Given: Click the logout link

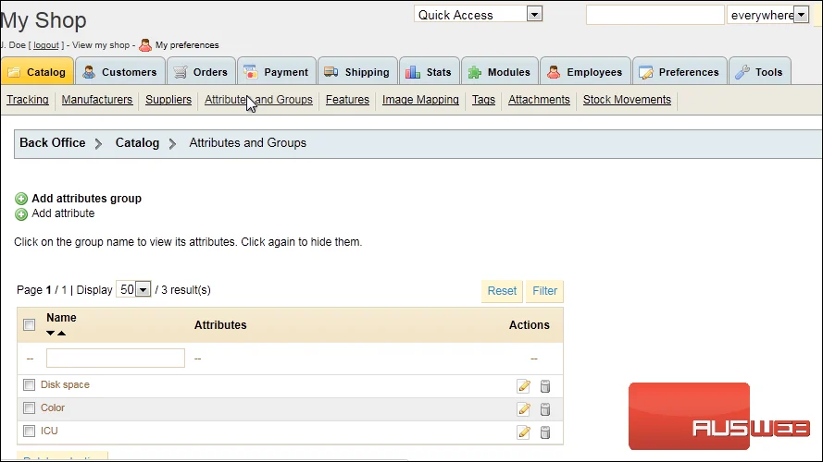Looking at the screenshot, I should tap(46, 45).
